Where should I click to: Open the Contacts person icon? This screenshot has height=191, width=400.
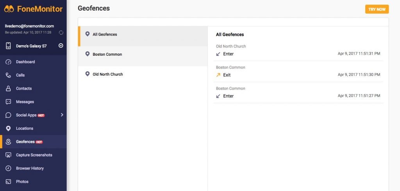[9, 88]
